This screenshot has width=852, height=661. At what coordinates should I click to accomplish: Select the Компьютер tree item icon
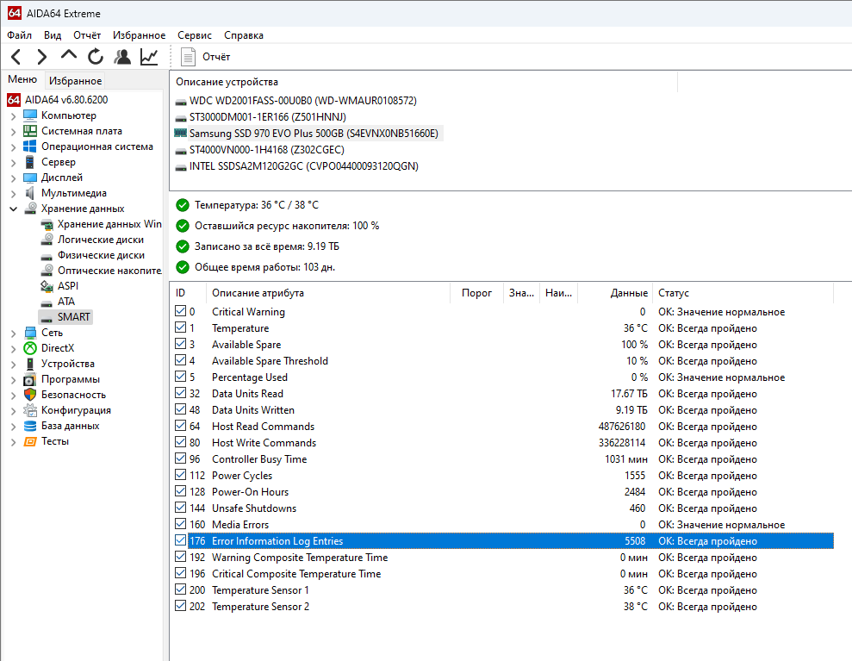pos(30,115)
